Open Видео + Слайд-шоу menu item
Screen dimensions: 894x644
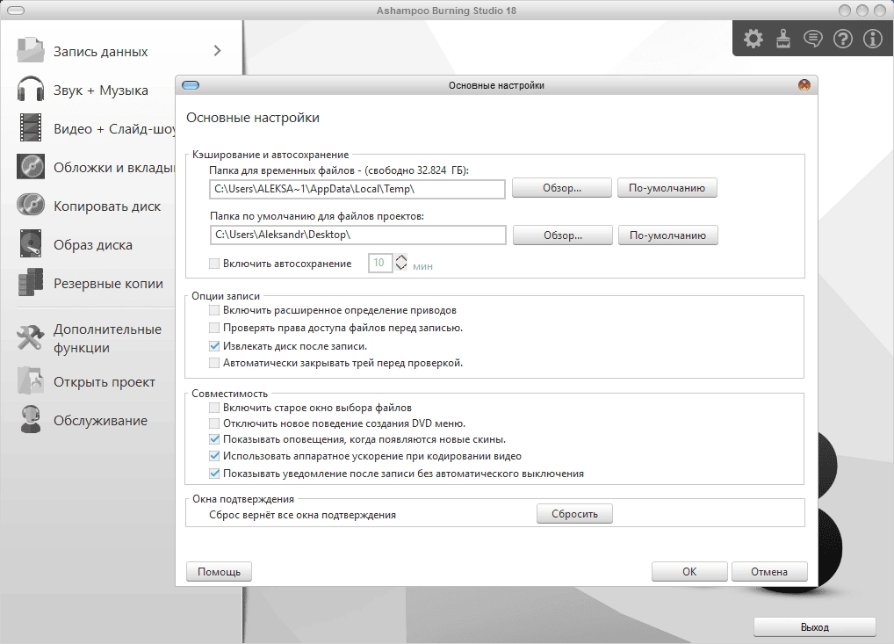pos(114,129)
